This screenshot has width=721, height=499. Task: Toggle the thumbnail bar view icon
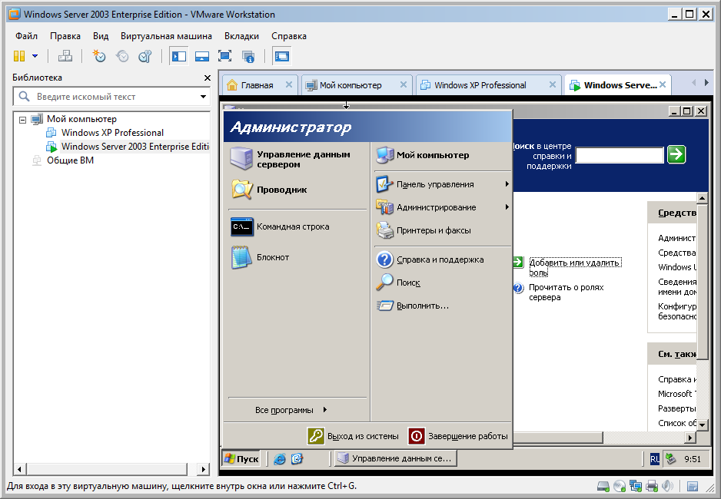pyautogui.click(x=202, y=57)
